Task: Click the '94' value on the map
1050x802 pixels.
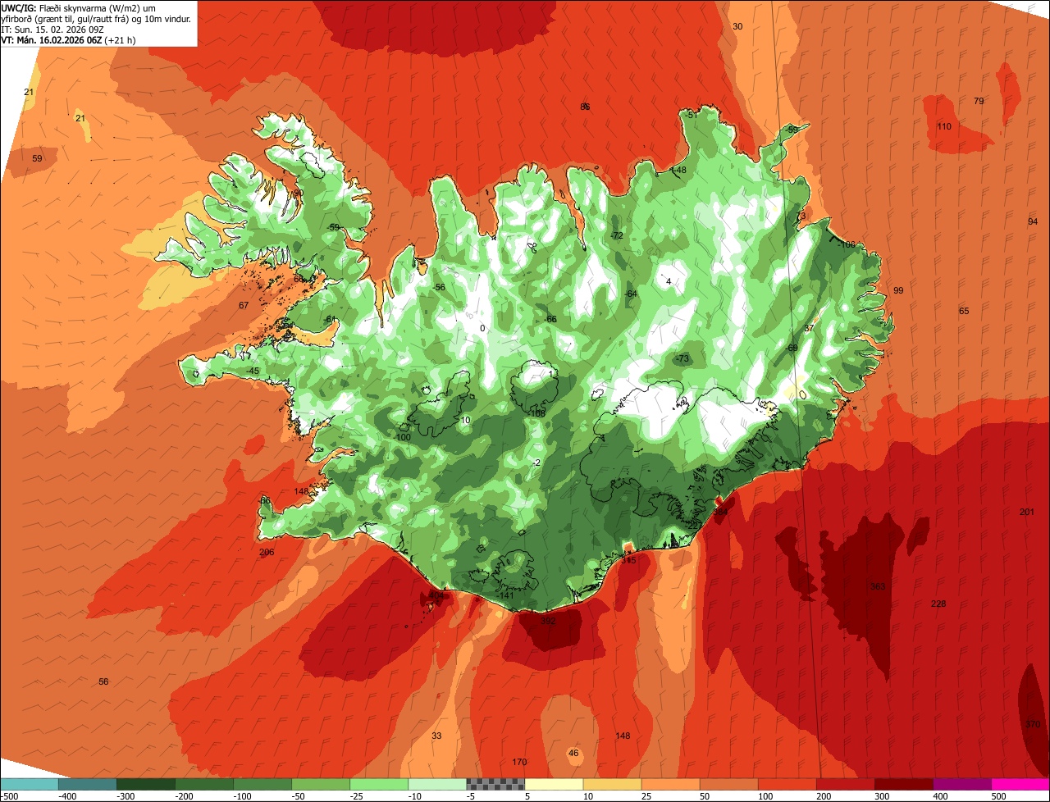Action: [1033, 221]
